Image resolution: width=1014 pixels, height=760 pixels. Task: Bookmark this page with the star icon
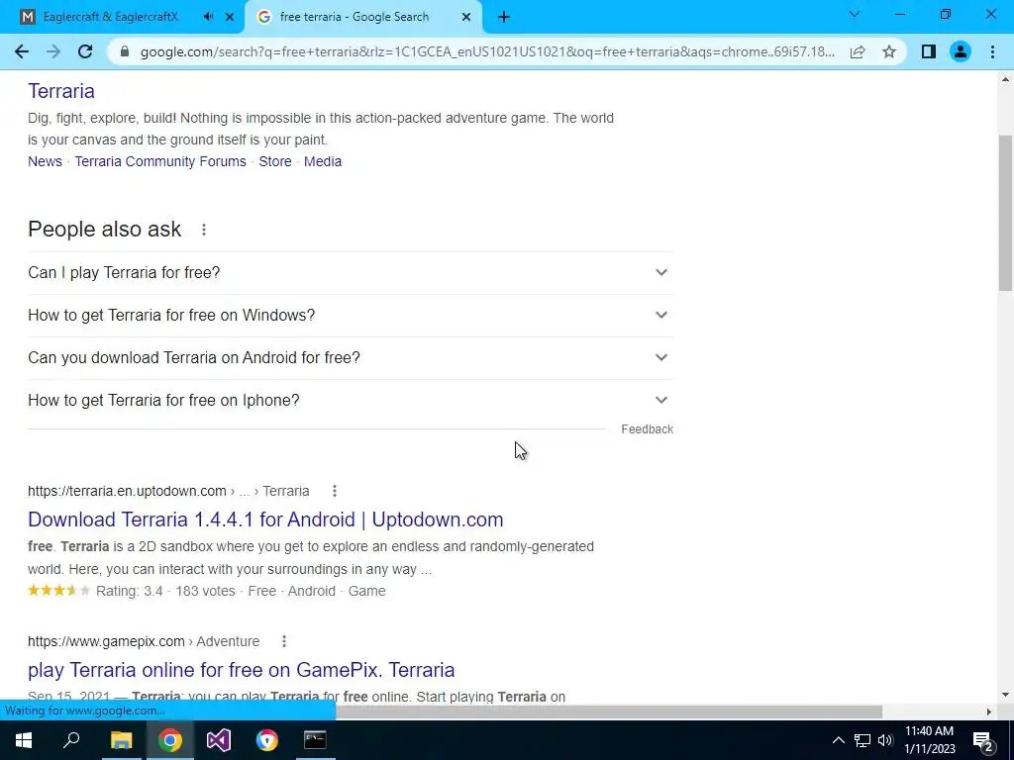[x=889, y=51]
